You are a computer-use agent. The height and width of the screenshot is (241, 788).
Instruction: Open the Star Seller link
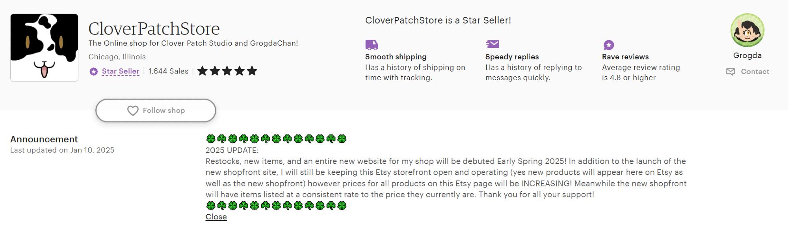121,71
